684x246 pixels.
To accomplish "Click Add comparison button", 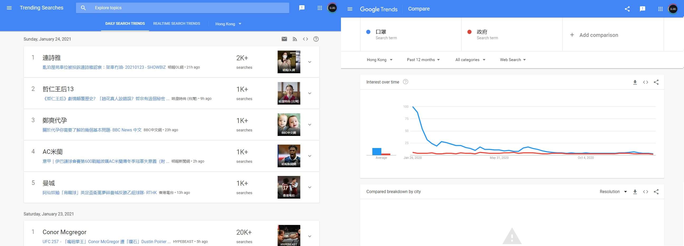I will [594, 35].
